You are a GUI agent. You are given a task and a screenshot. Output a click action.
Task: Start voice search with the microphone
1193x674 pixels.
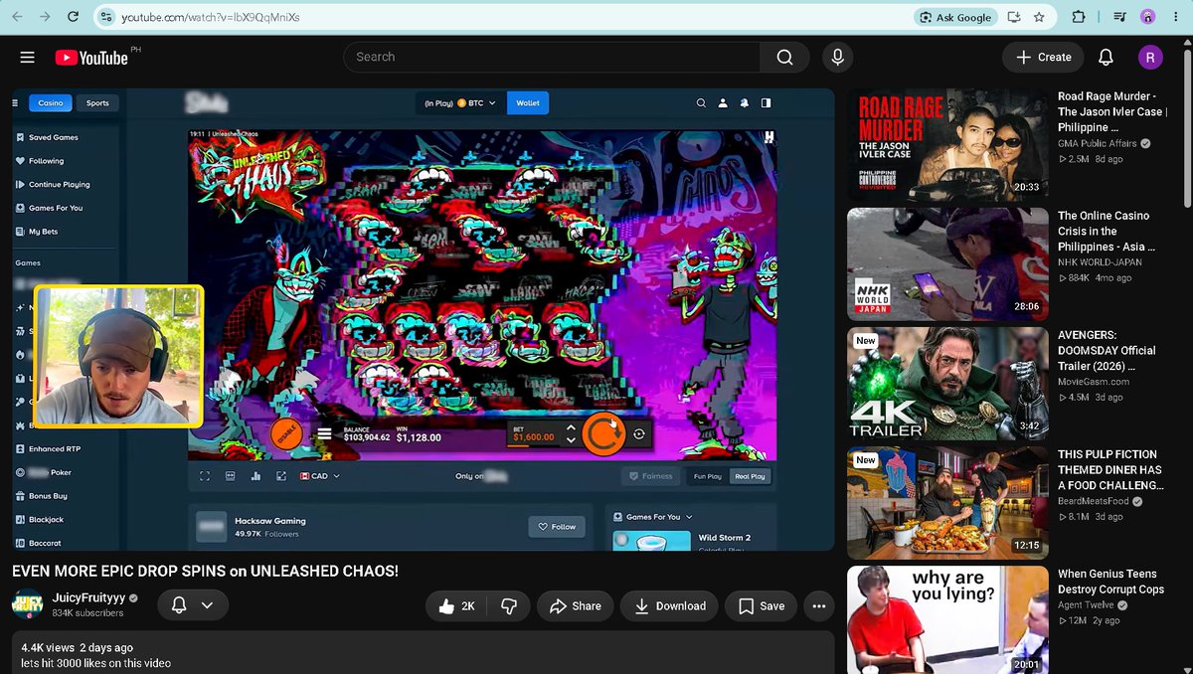pyautogui.click(x=837, y=58)
